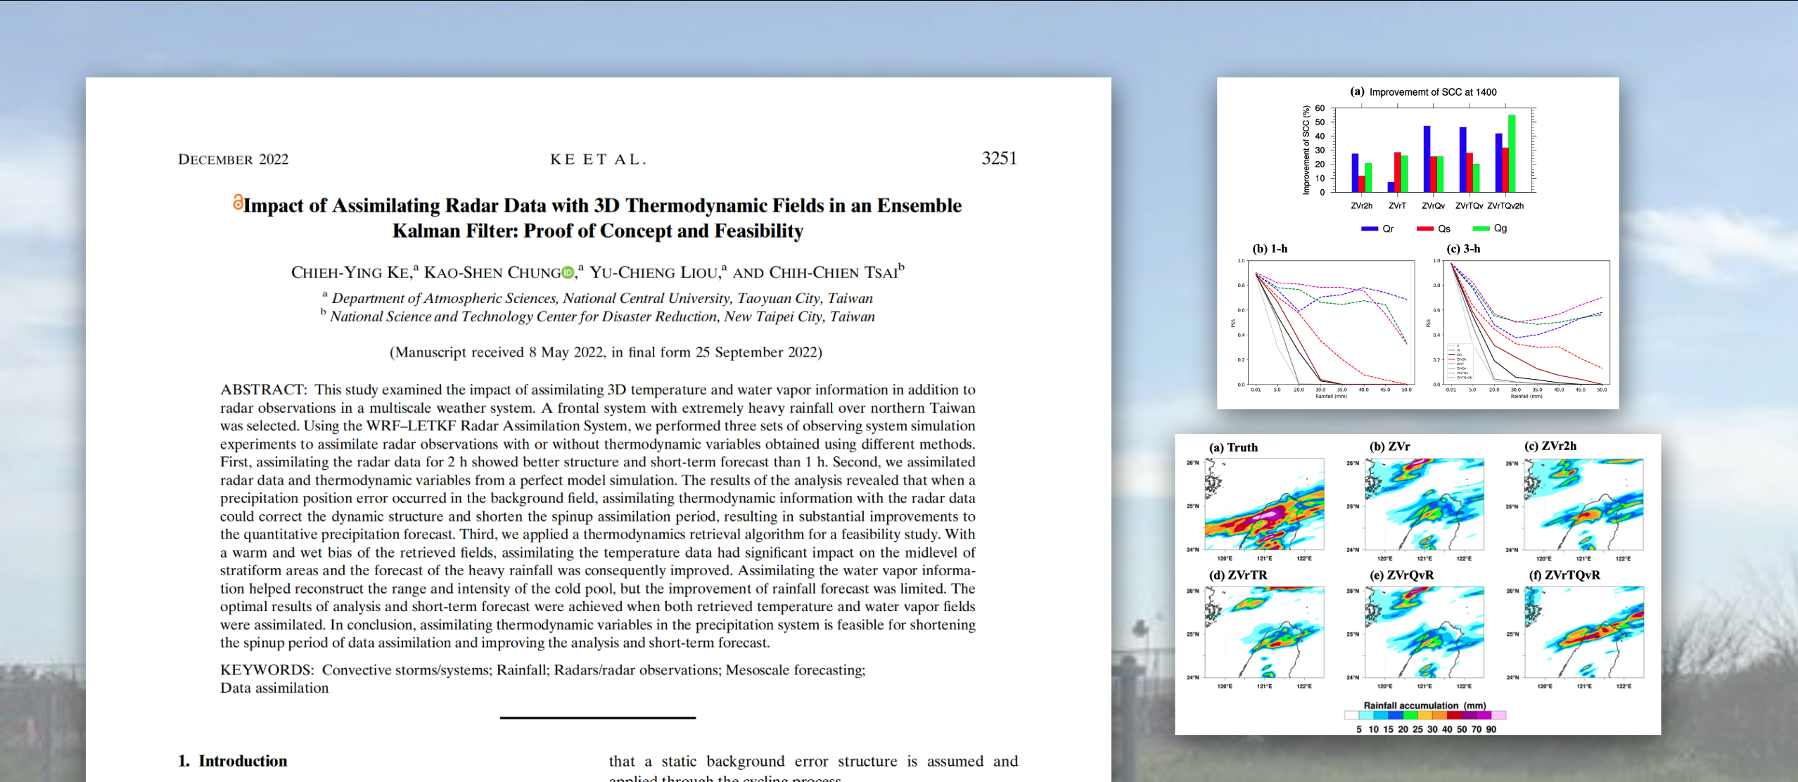
Task: Click the "KE ET AL." running header
Action: 598,160
